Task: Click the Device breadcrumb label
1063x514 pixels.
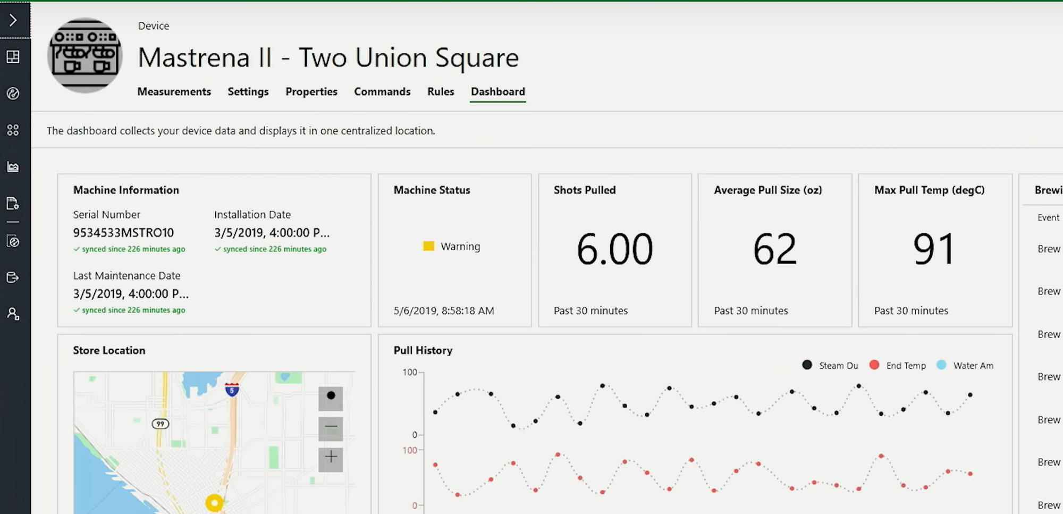Action: (154, 26)
